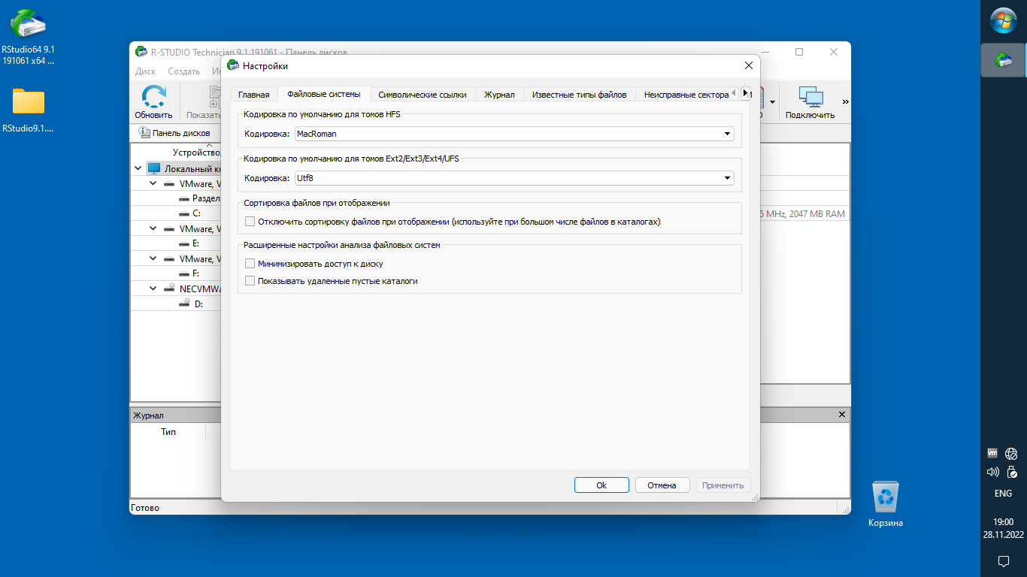The image size is (1027, 577).
Task: Open the Известные типы файлов tab
Action: tap(579, 95)
